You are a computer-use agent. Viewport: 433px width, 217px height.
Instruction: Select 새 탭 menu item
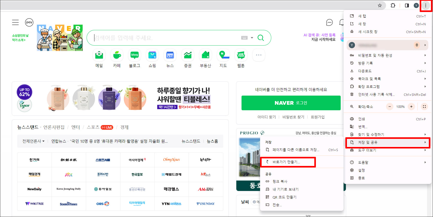tap(388, 16)
